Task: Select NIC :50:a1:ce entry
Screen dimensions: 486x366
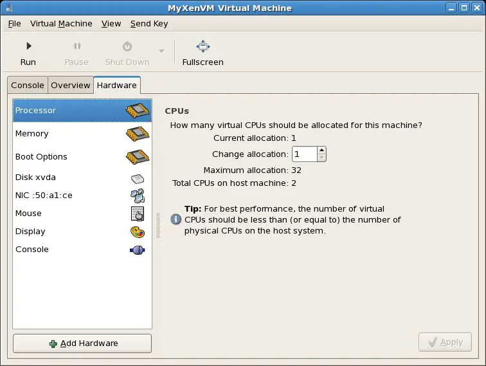Action: (82, 196)
